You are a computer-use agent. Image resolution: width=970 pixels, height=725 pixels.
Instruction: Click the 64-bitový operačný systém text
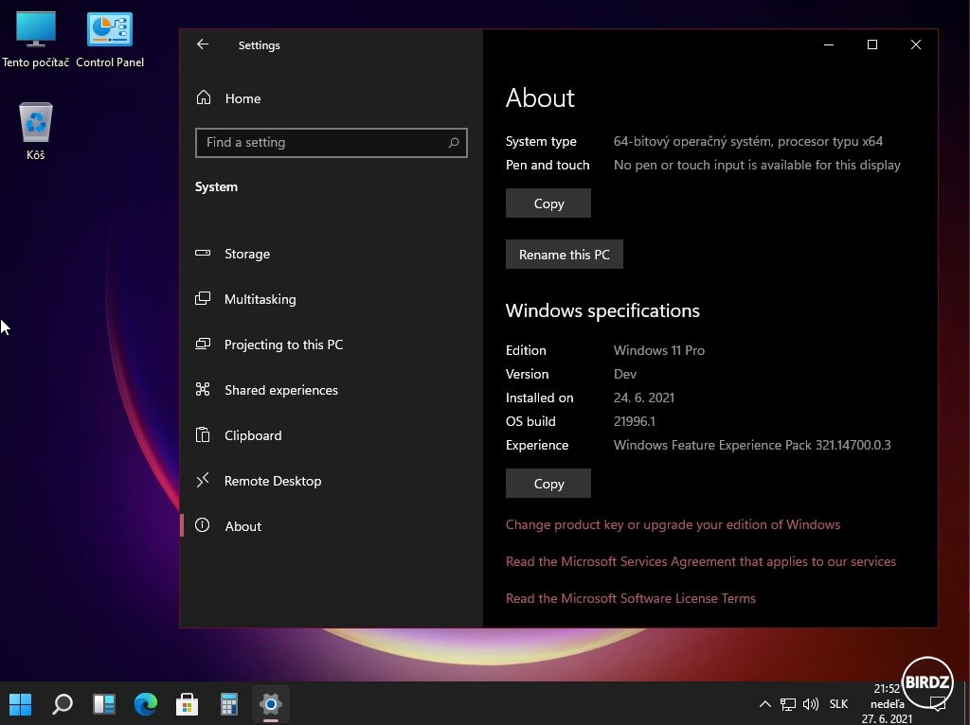click(748, 142)
